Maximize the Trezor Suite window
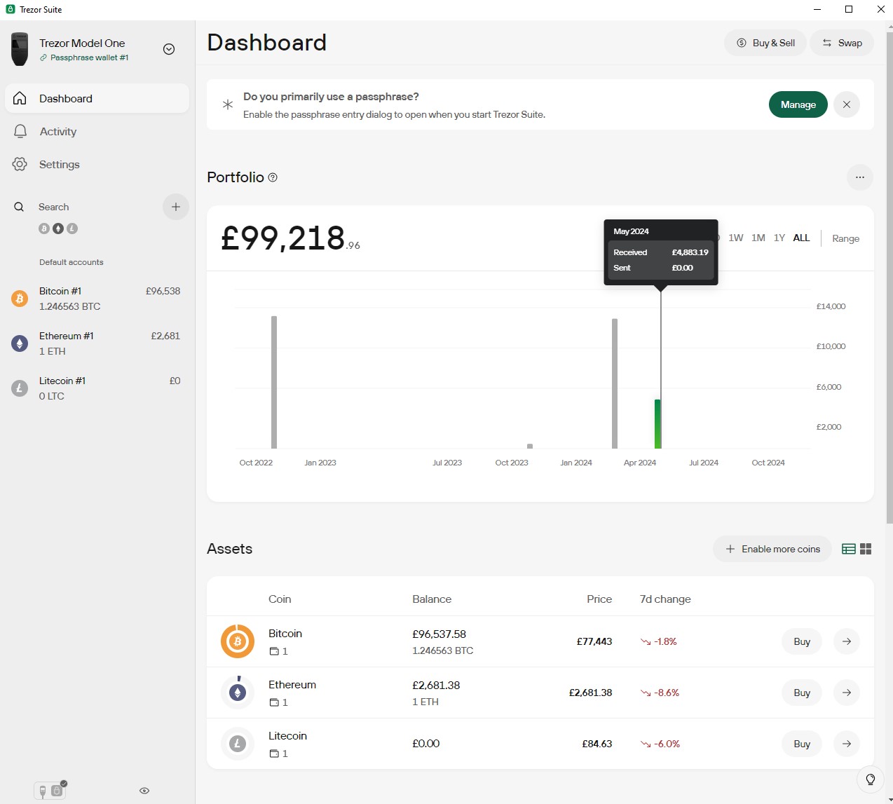 849,9
